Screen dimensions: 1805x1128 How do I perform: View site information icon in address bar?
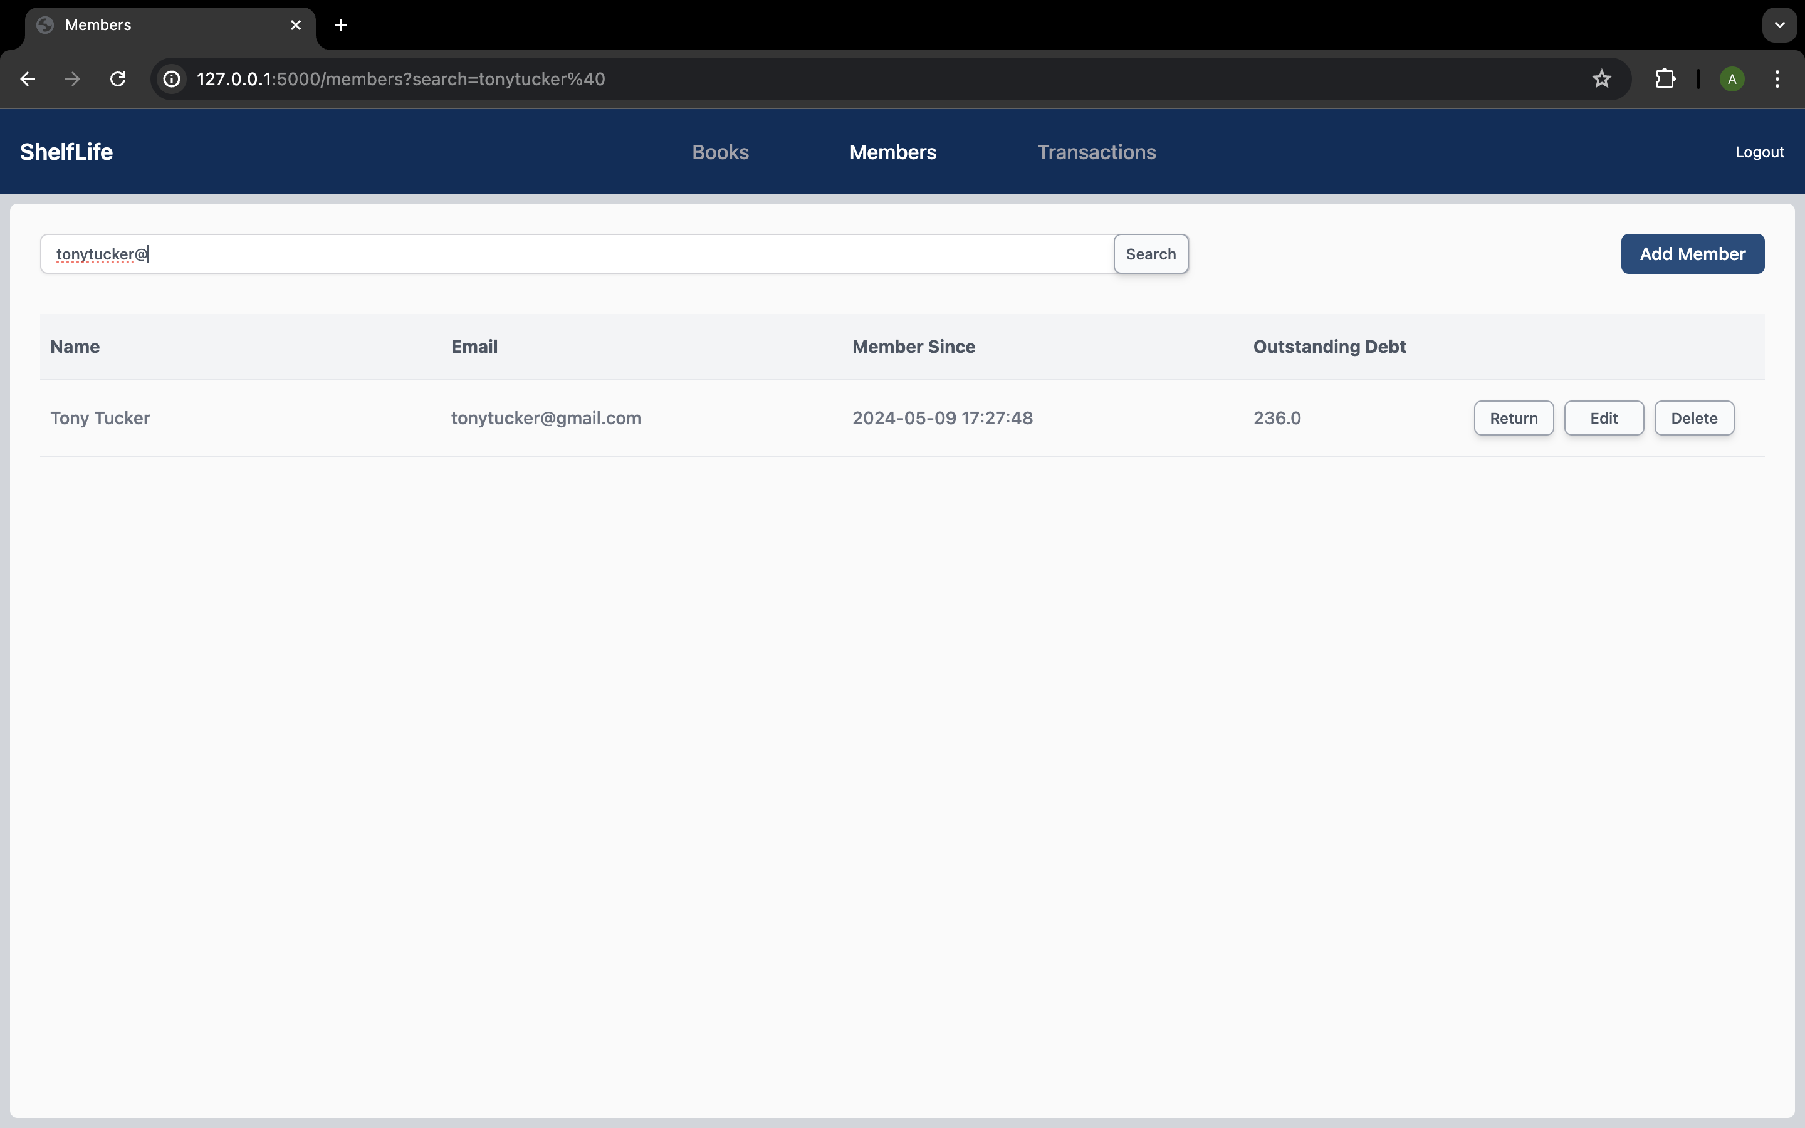pyautogui.click(x=172, y=79)
